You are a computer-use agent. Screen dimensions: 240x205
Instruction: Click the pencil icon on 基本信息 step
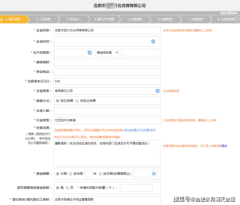[x=2, y=19]
